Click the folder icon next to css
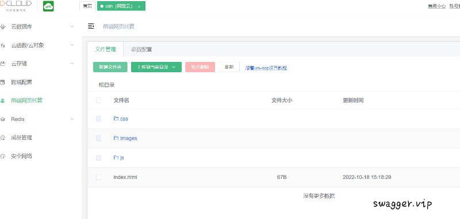This screenshot has height=219, width=460. (116, 119)
